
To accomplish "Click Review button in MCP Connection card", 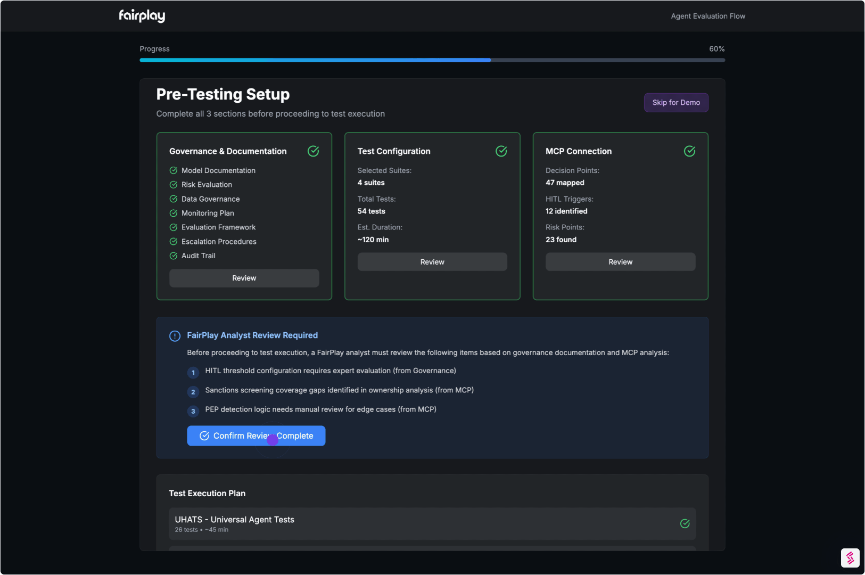I will coord(620,262).
